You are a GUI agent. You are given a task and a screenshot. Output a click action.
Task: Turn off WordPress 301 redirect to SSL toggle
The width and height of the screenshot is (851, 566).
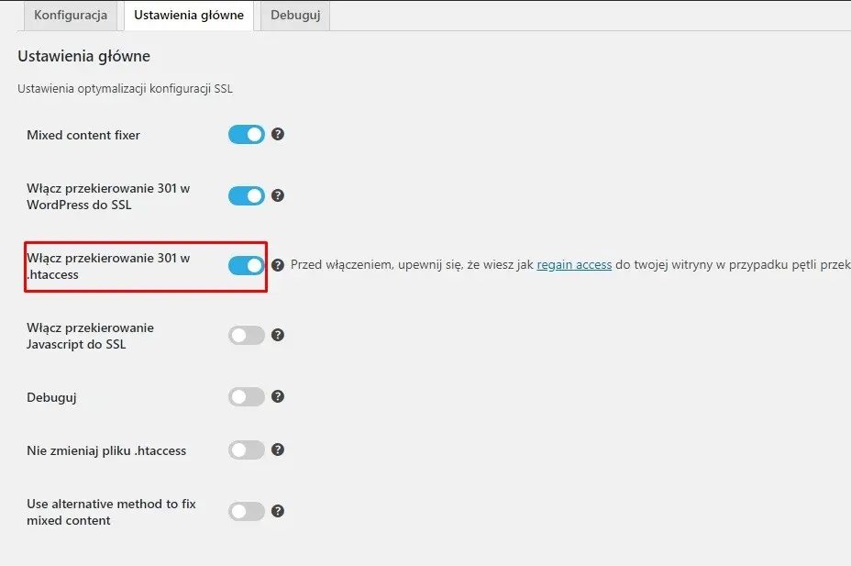click(x=246, y=195)
